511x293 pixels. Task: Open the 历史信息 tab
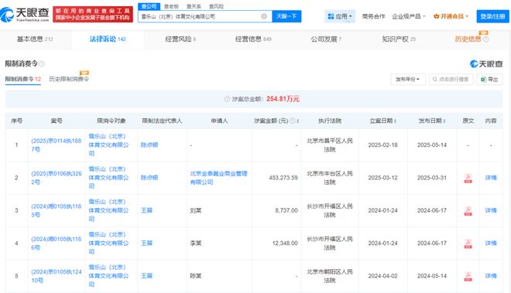pyautogui.click(x=468, y=39)
